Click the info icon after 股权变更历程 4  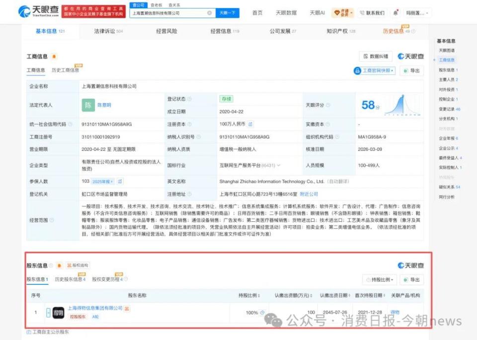(x=126, y=279)
